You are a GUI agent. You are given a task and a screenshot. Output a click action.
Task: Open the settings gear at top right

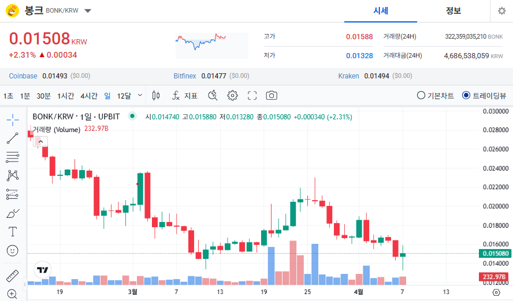501,11
